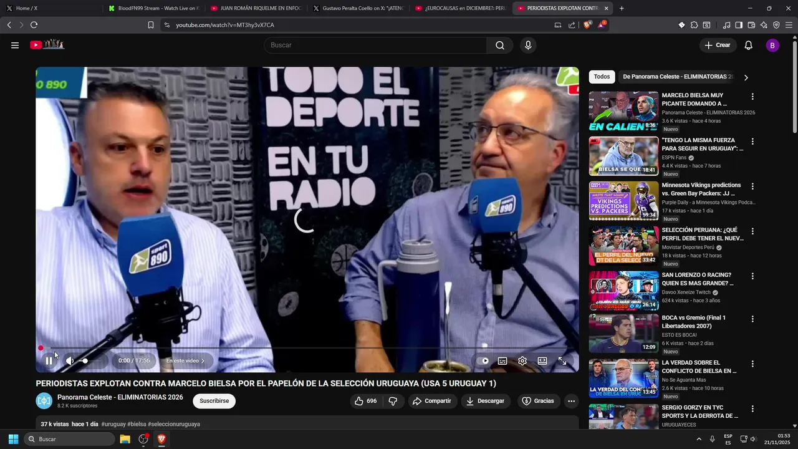The image size is (798, 449).
Task: Open Brave Leo AI sparkle icon
Action: click(764, 25)
